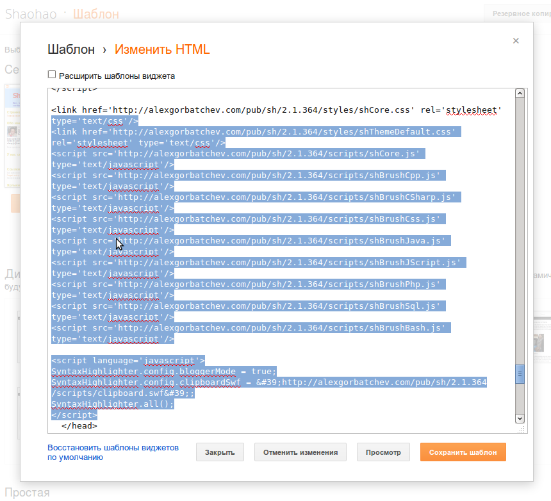
Task: Click the 'bloggerMode = true' line
Action: 164,372
